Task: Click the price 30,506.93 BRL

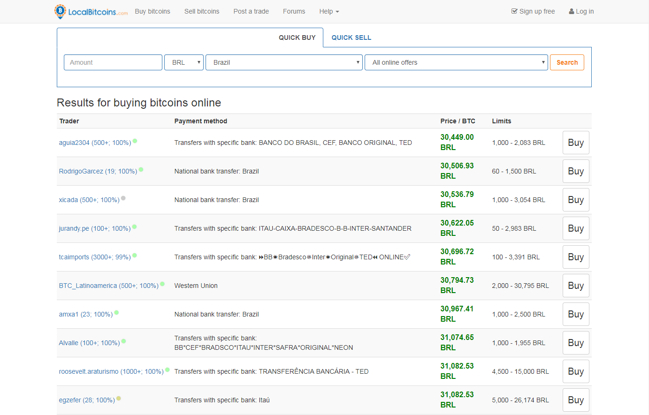Action: (457, 171)
